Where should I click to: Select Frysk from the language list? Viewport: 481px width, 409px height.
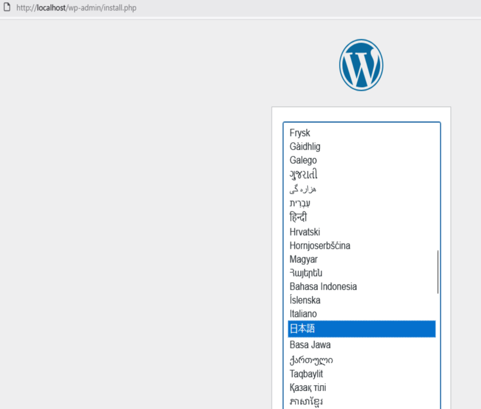coord(300,133)
